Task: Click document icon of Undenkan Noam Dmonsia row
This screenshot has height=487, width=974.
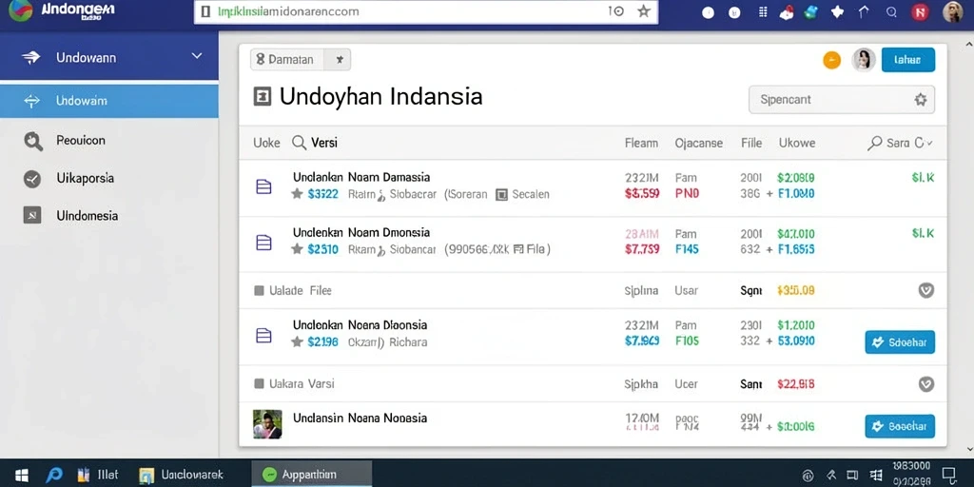Action: [x=264, y=243]
